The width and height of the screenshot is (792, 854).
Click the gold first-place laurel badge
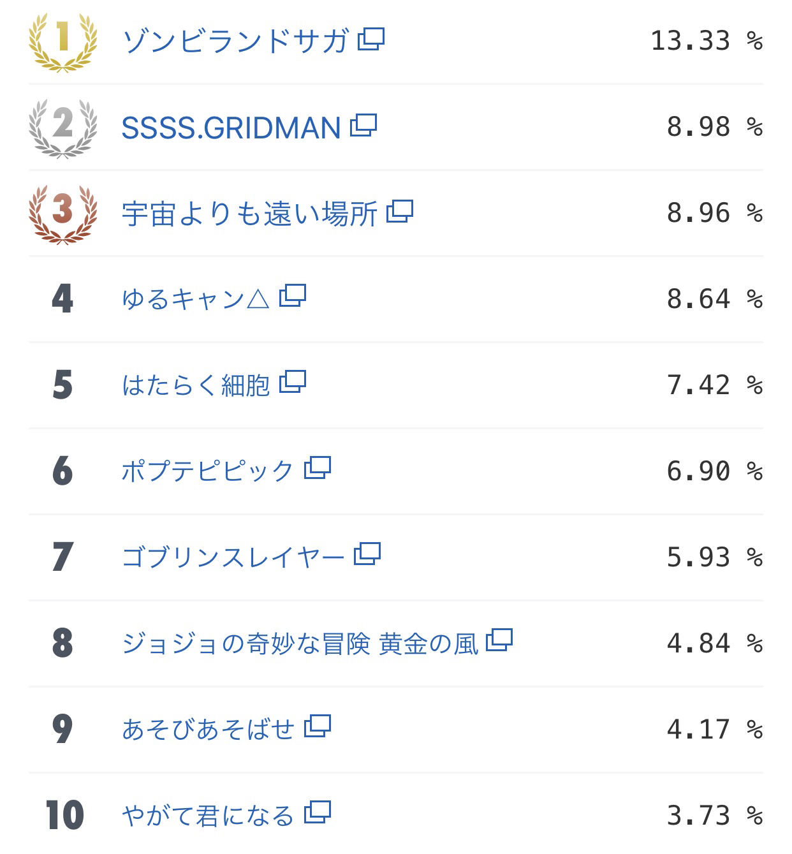[62, 41]
